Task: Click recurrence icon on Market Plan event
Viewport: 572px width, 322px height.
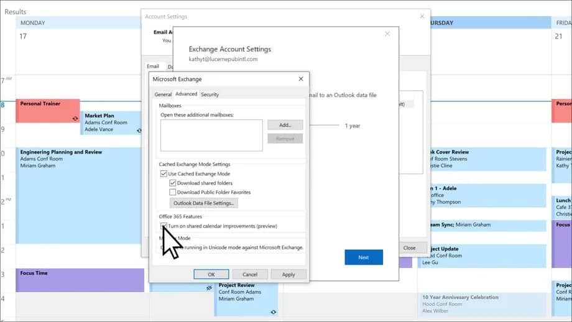Action: [x=139, y=131]
